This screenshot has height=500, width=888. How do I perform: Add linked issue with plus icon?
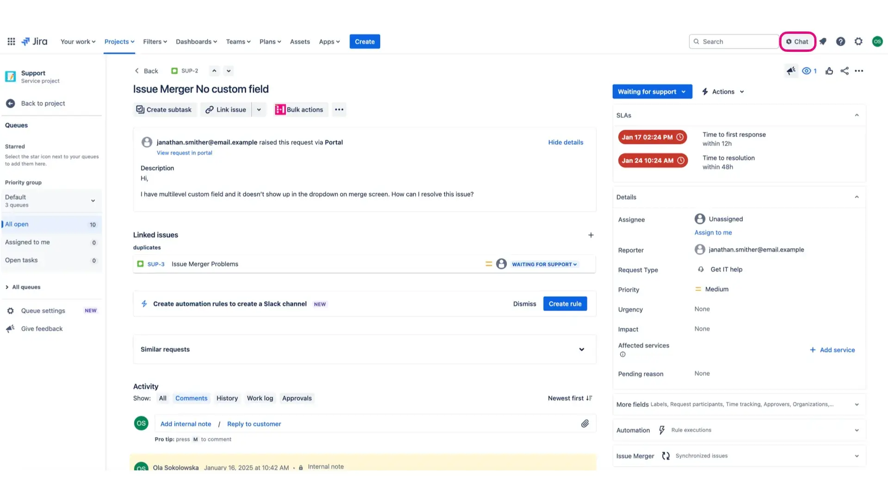(x=591, y=235)
